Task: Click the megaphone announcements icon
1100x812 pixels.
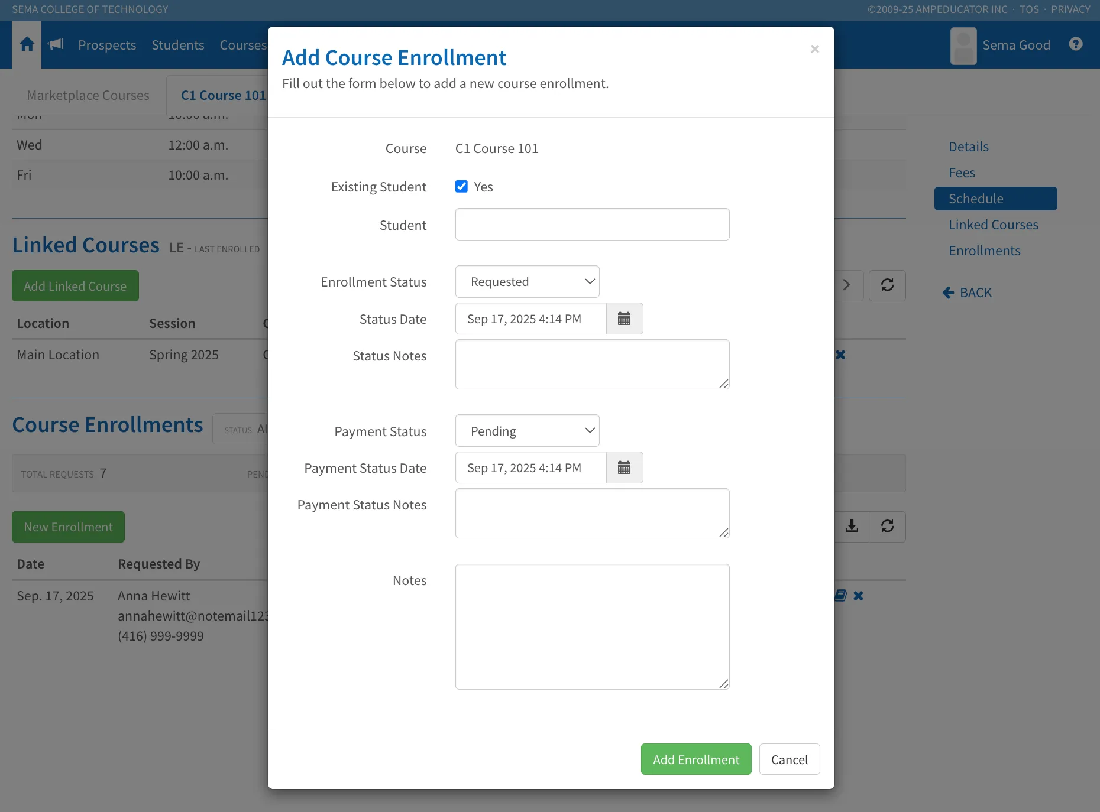Action: click(x=56, y=44)
